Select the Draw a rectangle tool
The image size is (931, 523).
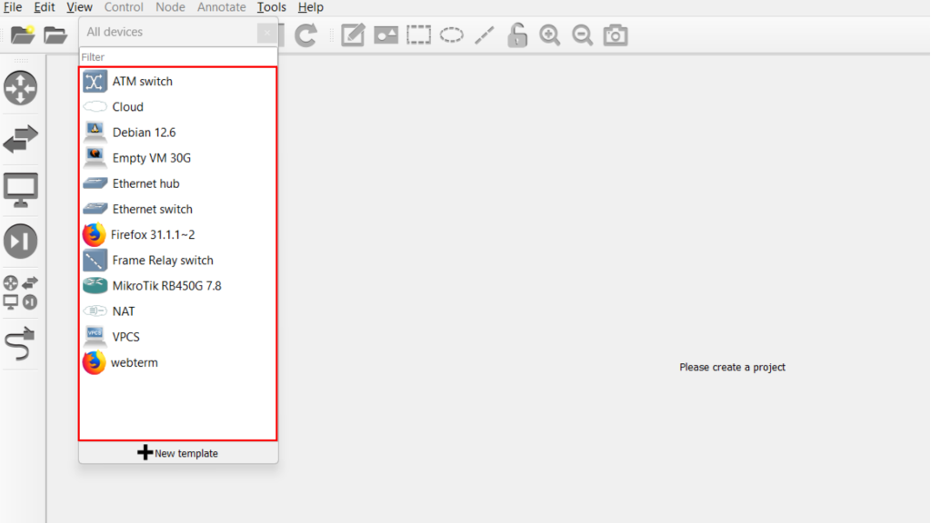pos(418,35)
